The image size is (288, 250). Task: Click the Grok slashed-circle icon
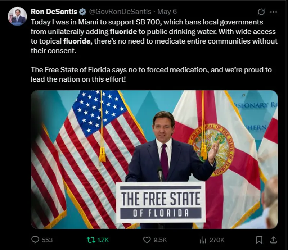(x=261, y=12)
